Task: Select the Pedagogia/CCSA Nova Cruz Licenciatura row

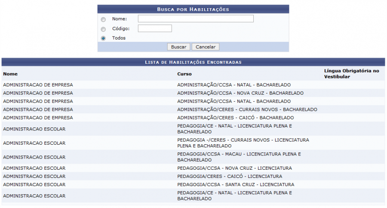Action: [234, 168]
